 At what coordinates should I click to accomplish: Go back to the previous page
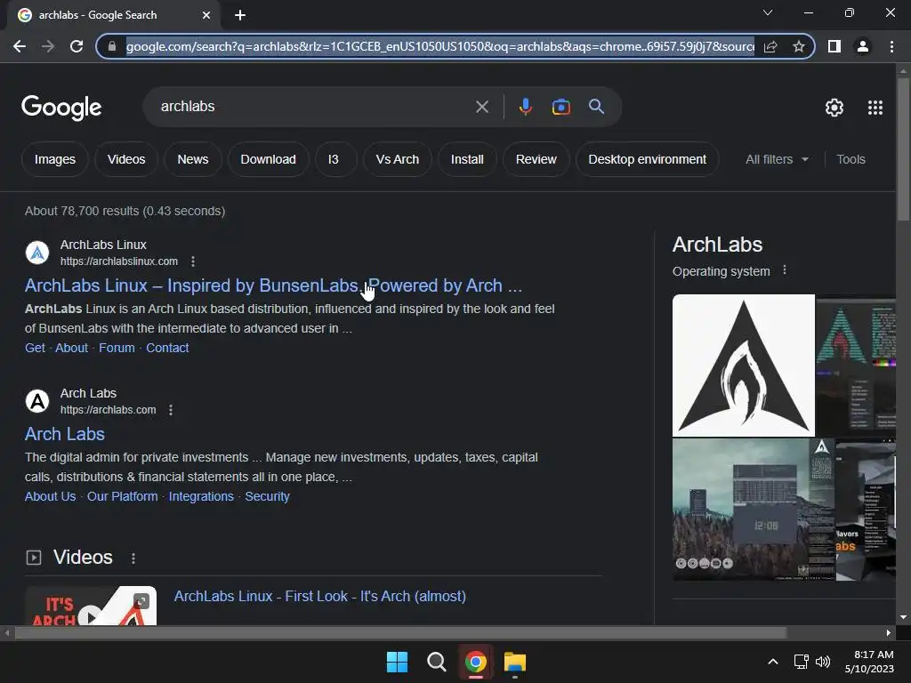coord(20,46)
